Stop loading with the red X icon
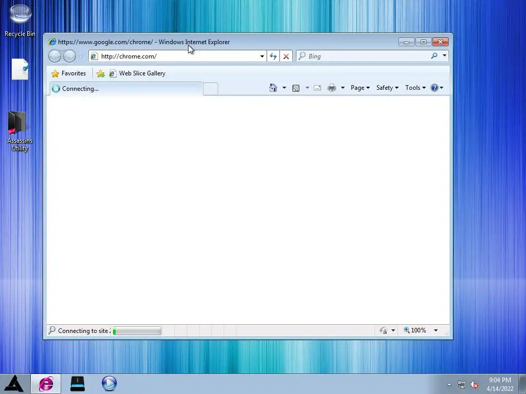 coord(286,56)
